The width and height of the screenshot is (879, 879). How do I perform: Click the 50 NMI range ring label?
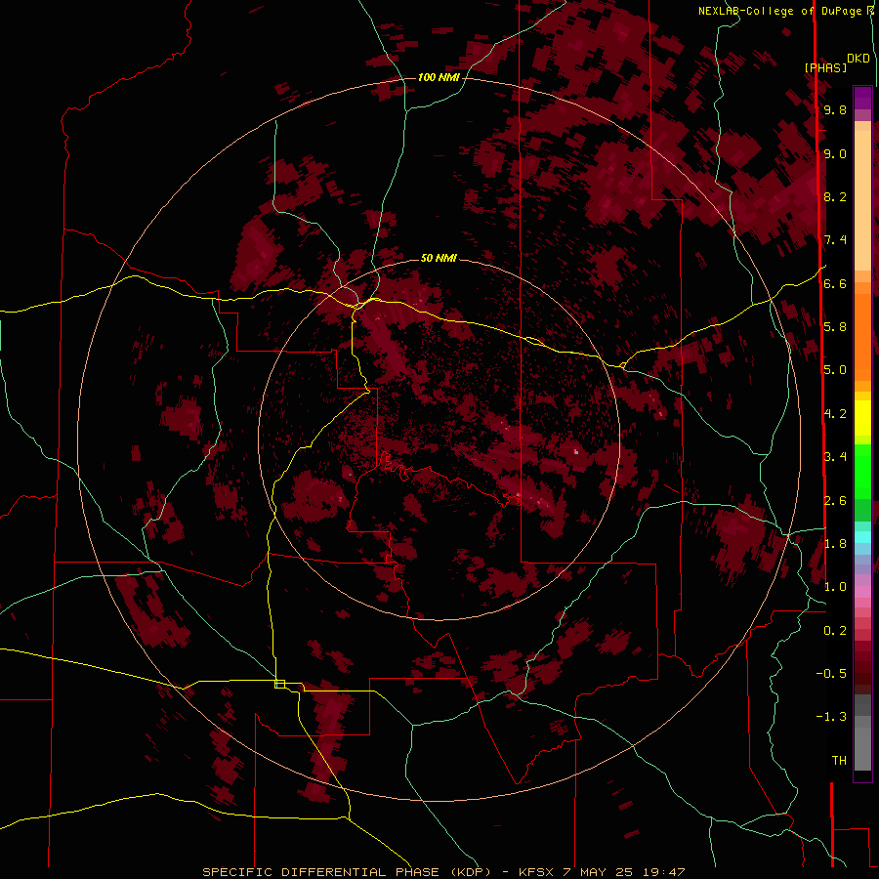pyautogui.click(x=439, y=259)
